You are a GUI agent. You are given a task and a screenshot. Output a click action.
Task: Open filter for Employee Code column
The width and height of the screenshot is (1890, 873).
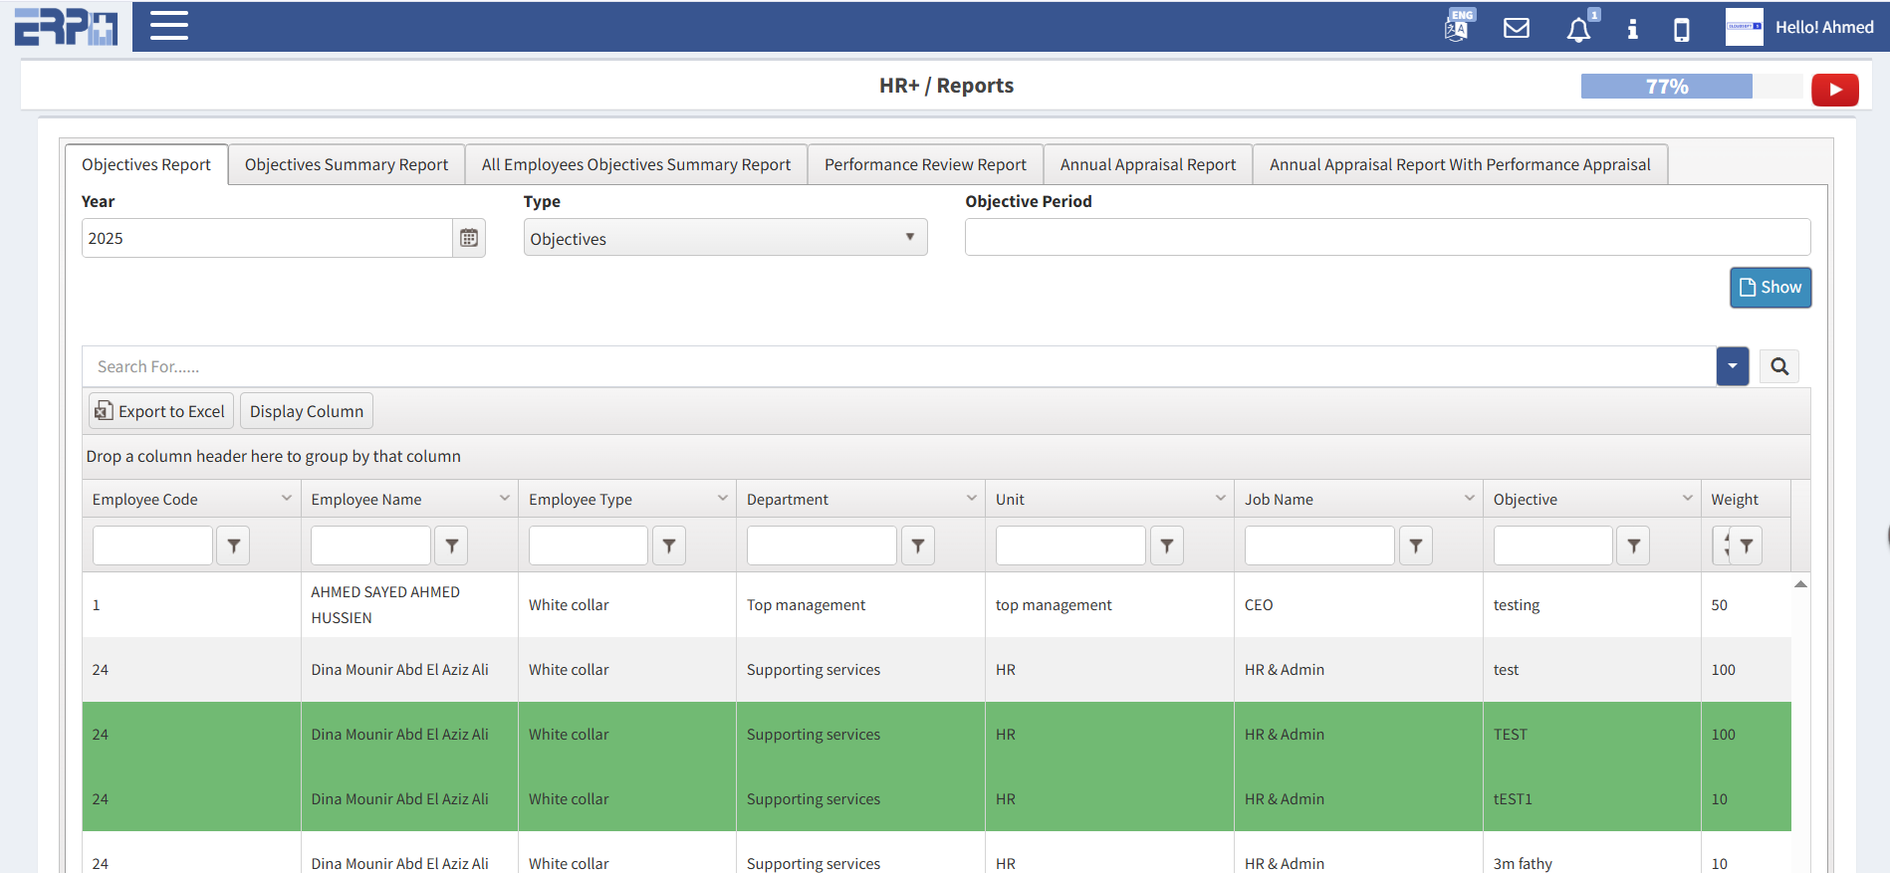pyautogui.click(x=233, y=546)
